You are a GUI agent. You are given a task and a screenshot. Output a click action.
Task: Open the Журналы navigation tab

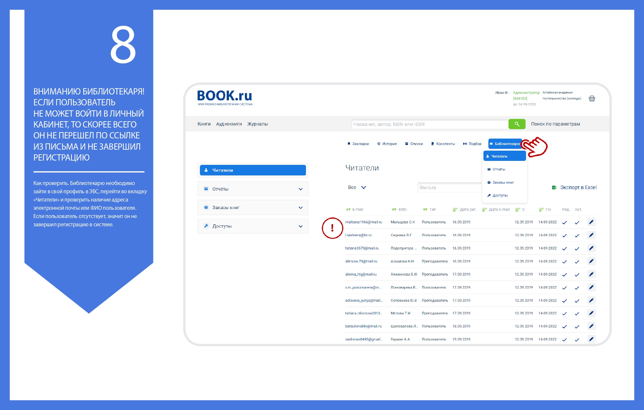(x=258, y=124)
